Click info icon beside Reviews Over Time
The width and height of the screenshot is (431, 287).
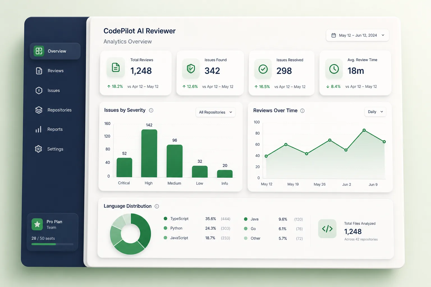(x=302, y=111)
